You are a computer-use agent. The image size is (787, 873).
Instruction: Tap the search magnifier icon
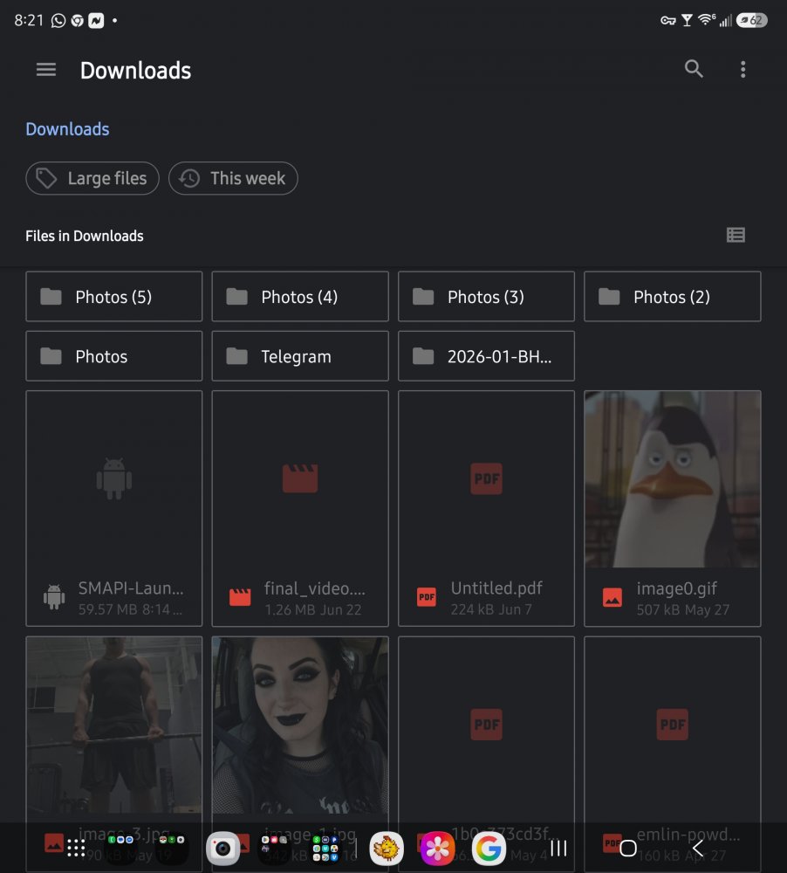click(x=693, y=69)
